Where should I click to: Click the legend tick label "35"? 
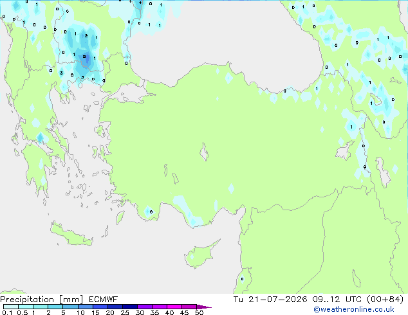click(154, 312)
